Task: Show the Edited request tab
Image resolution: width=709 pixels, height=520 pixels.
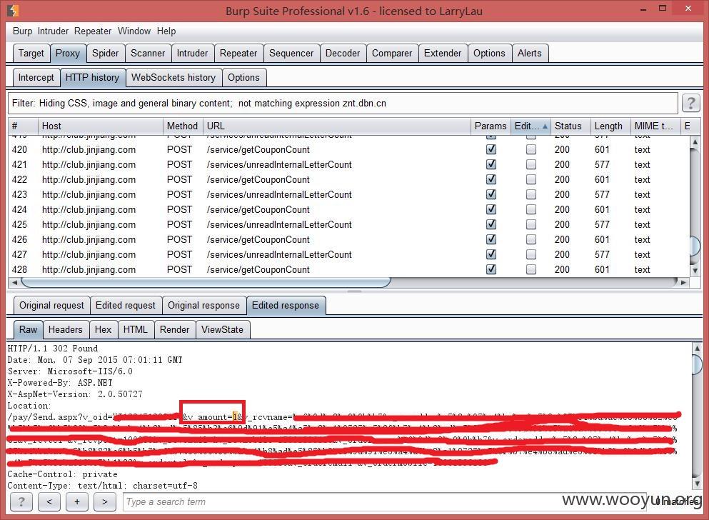Action: pyautogui.click(x=126, y=306)
